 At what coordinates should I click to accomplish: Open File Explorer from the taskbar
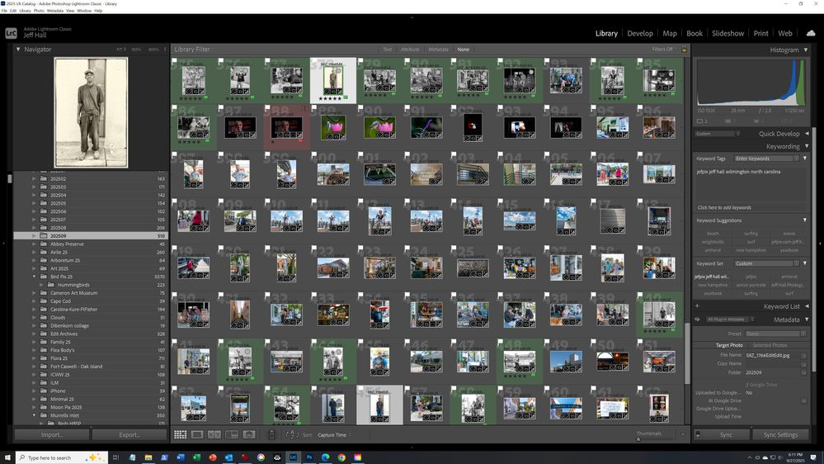click(x=148, y=457)
